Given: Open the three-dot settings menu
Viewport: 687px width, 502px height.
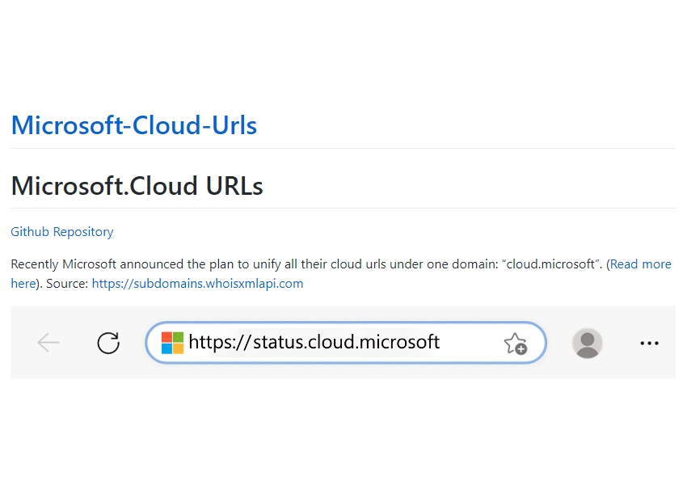Looking at the screenshot, I should point(649,343).
